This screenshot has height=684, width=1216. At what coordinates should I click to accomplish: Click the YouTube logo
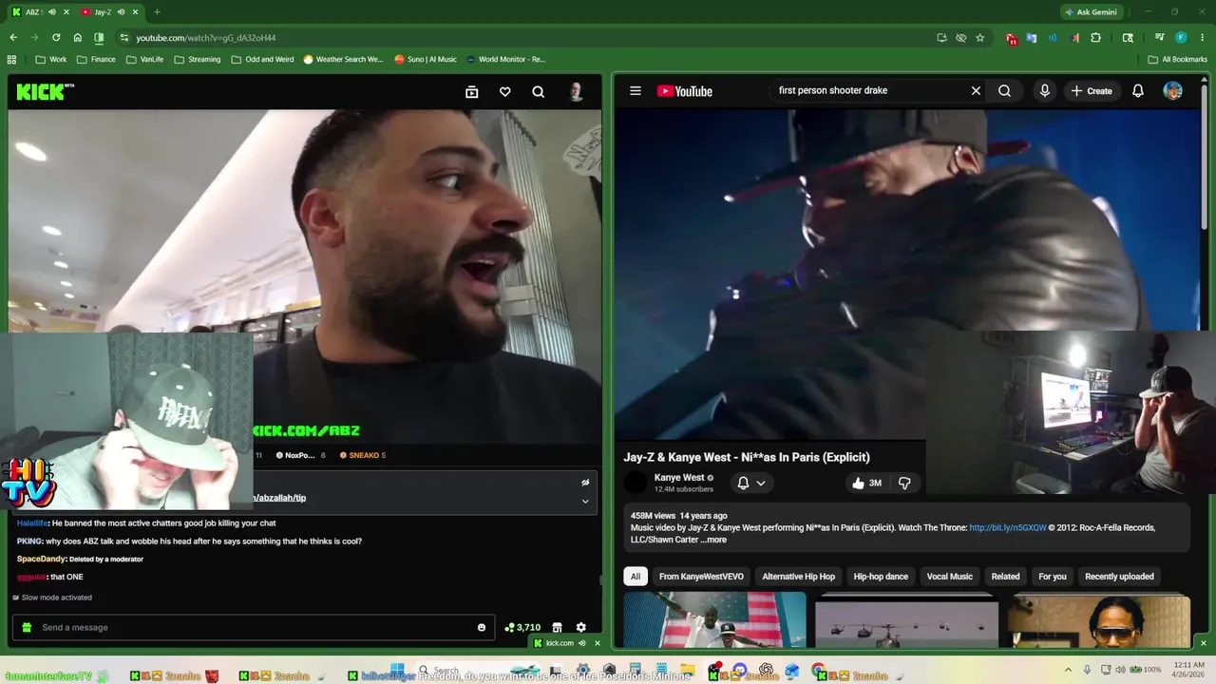685,91
